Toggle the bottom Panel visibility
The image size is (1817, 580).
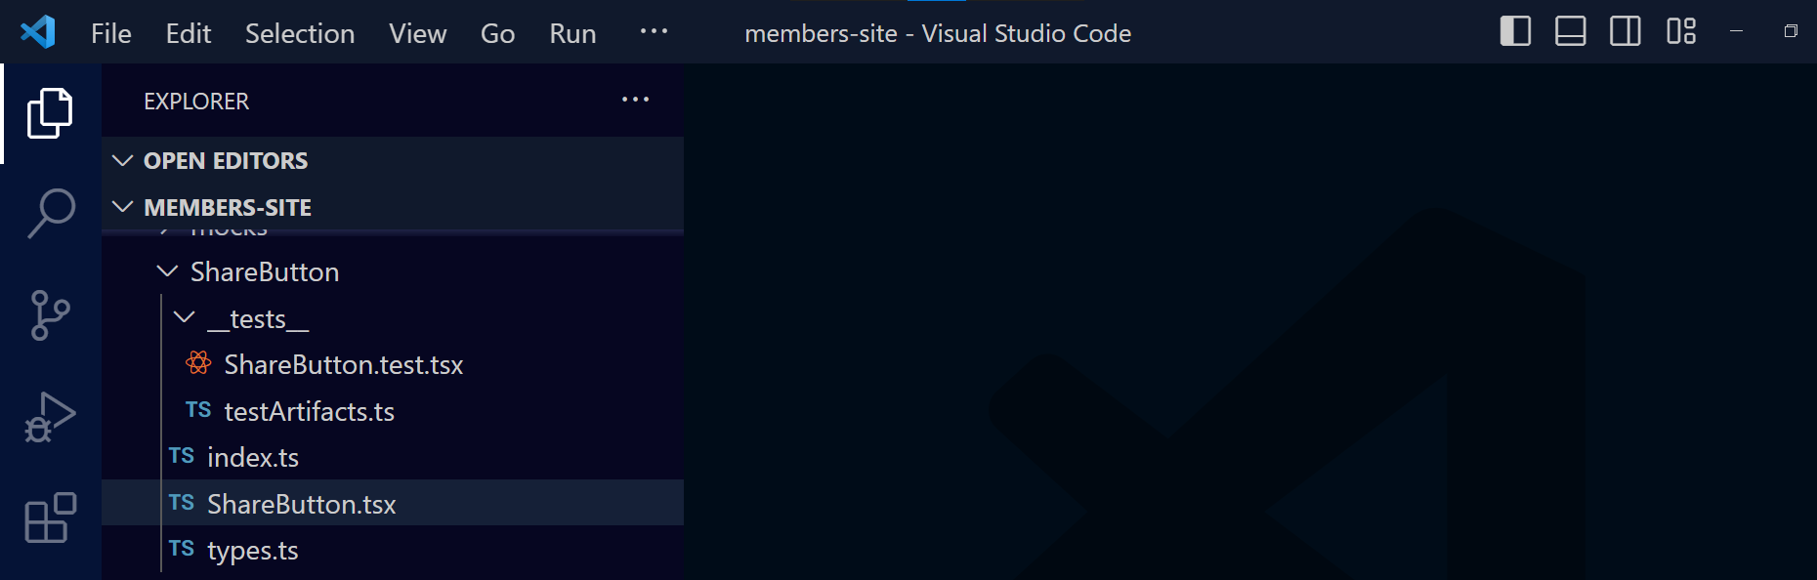[1570, 31]
